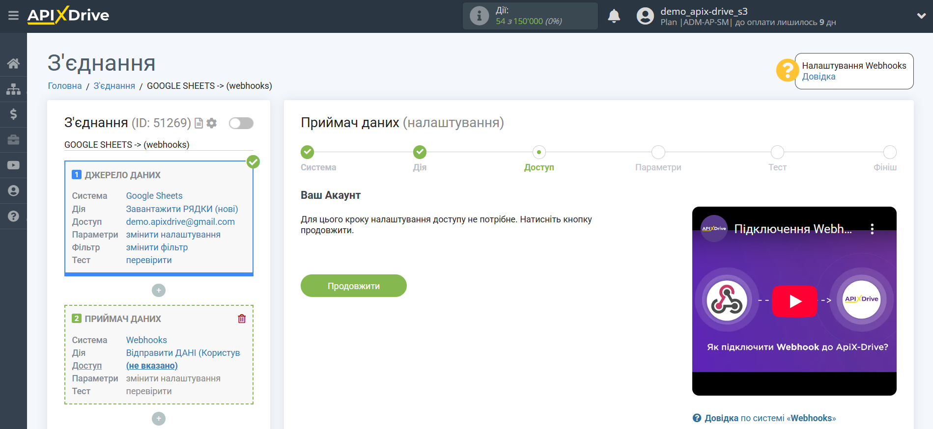This screenshot has height=429, width=933.
Task: Open the actions info icon
Action: click(x=479, y=16)
